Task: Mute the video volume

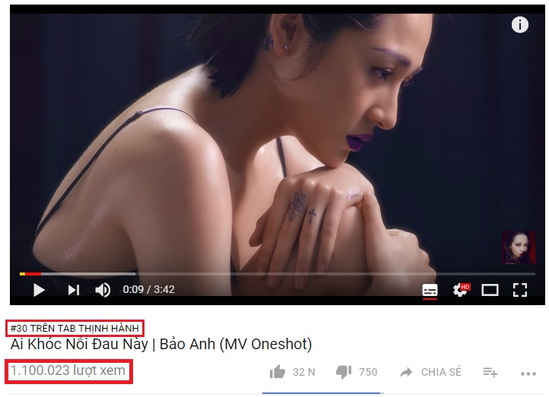Action: click(103, 290)
